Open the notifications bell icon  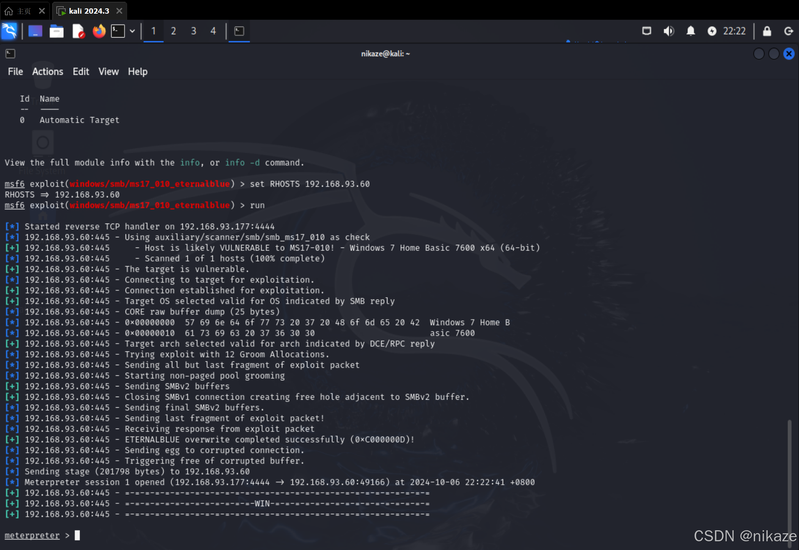point(690,31)
